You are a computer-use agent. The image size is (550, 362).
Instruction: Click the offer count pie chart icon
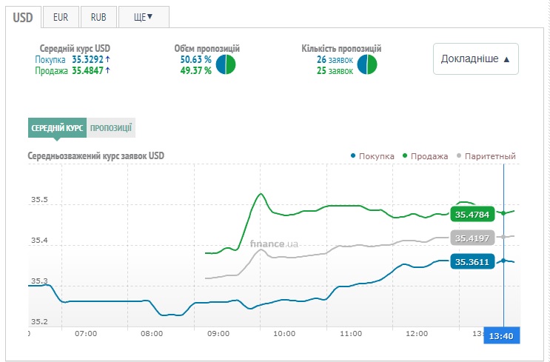tap(367, 65)
